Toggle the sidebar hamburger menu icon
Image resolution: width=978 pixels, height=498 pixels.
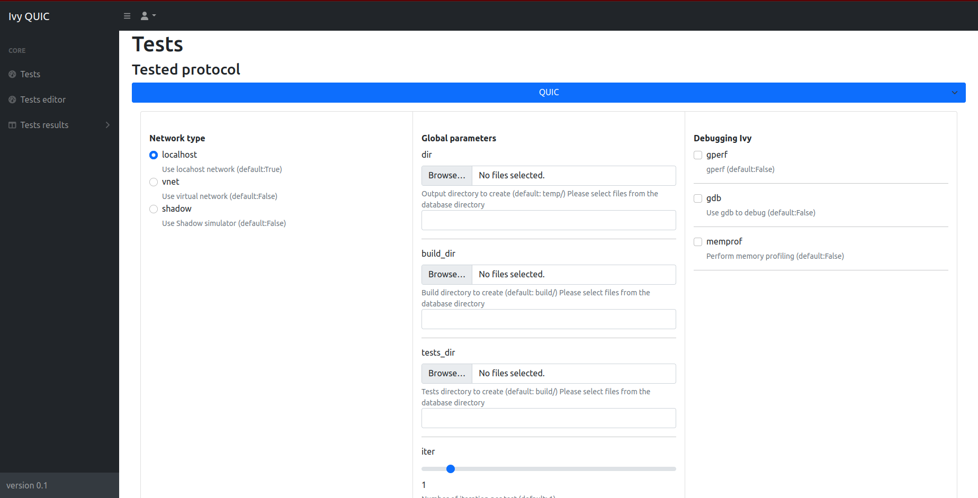(x=127, y=16)
